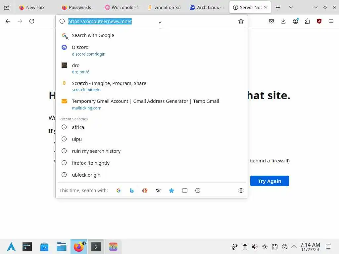Image resolution: width=339 pixels, height=254 pixels.
Task: Select Search with Google suggestion
Action: tap(152, 35)
